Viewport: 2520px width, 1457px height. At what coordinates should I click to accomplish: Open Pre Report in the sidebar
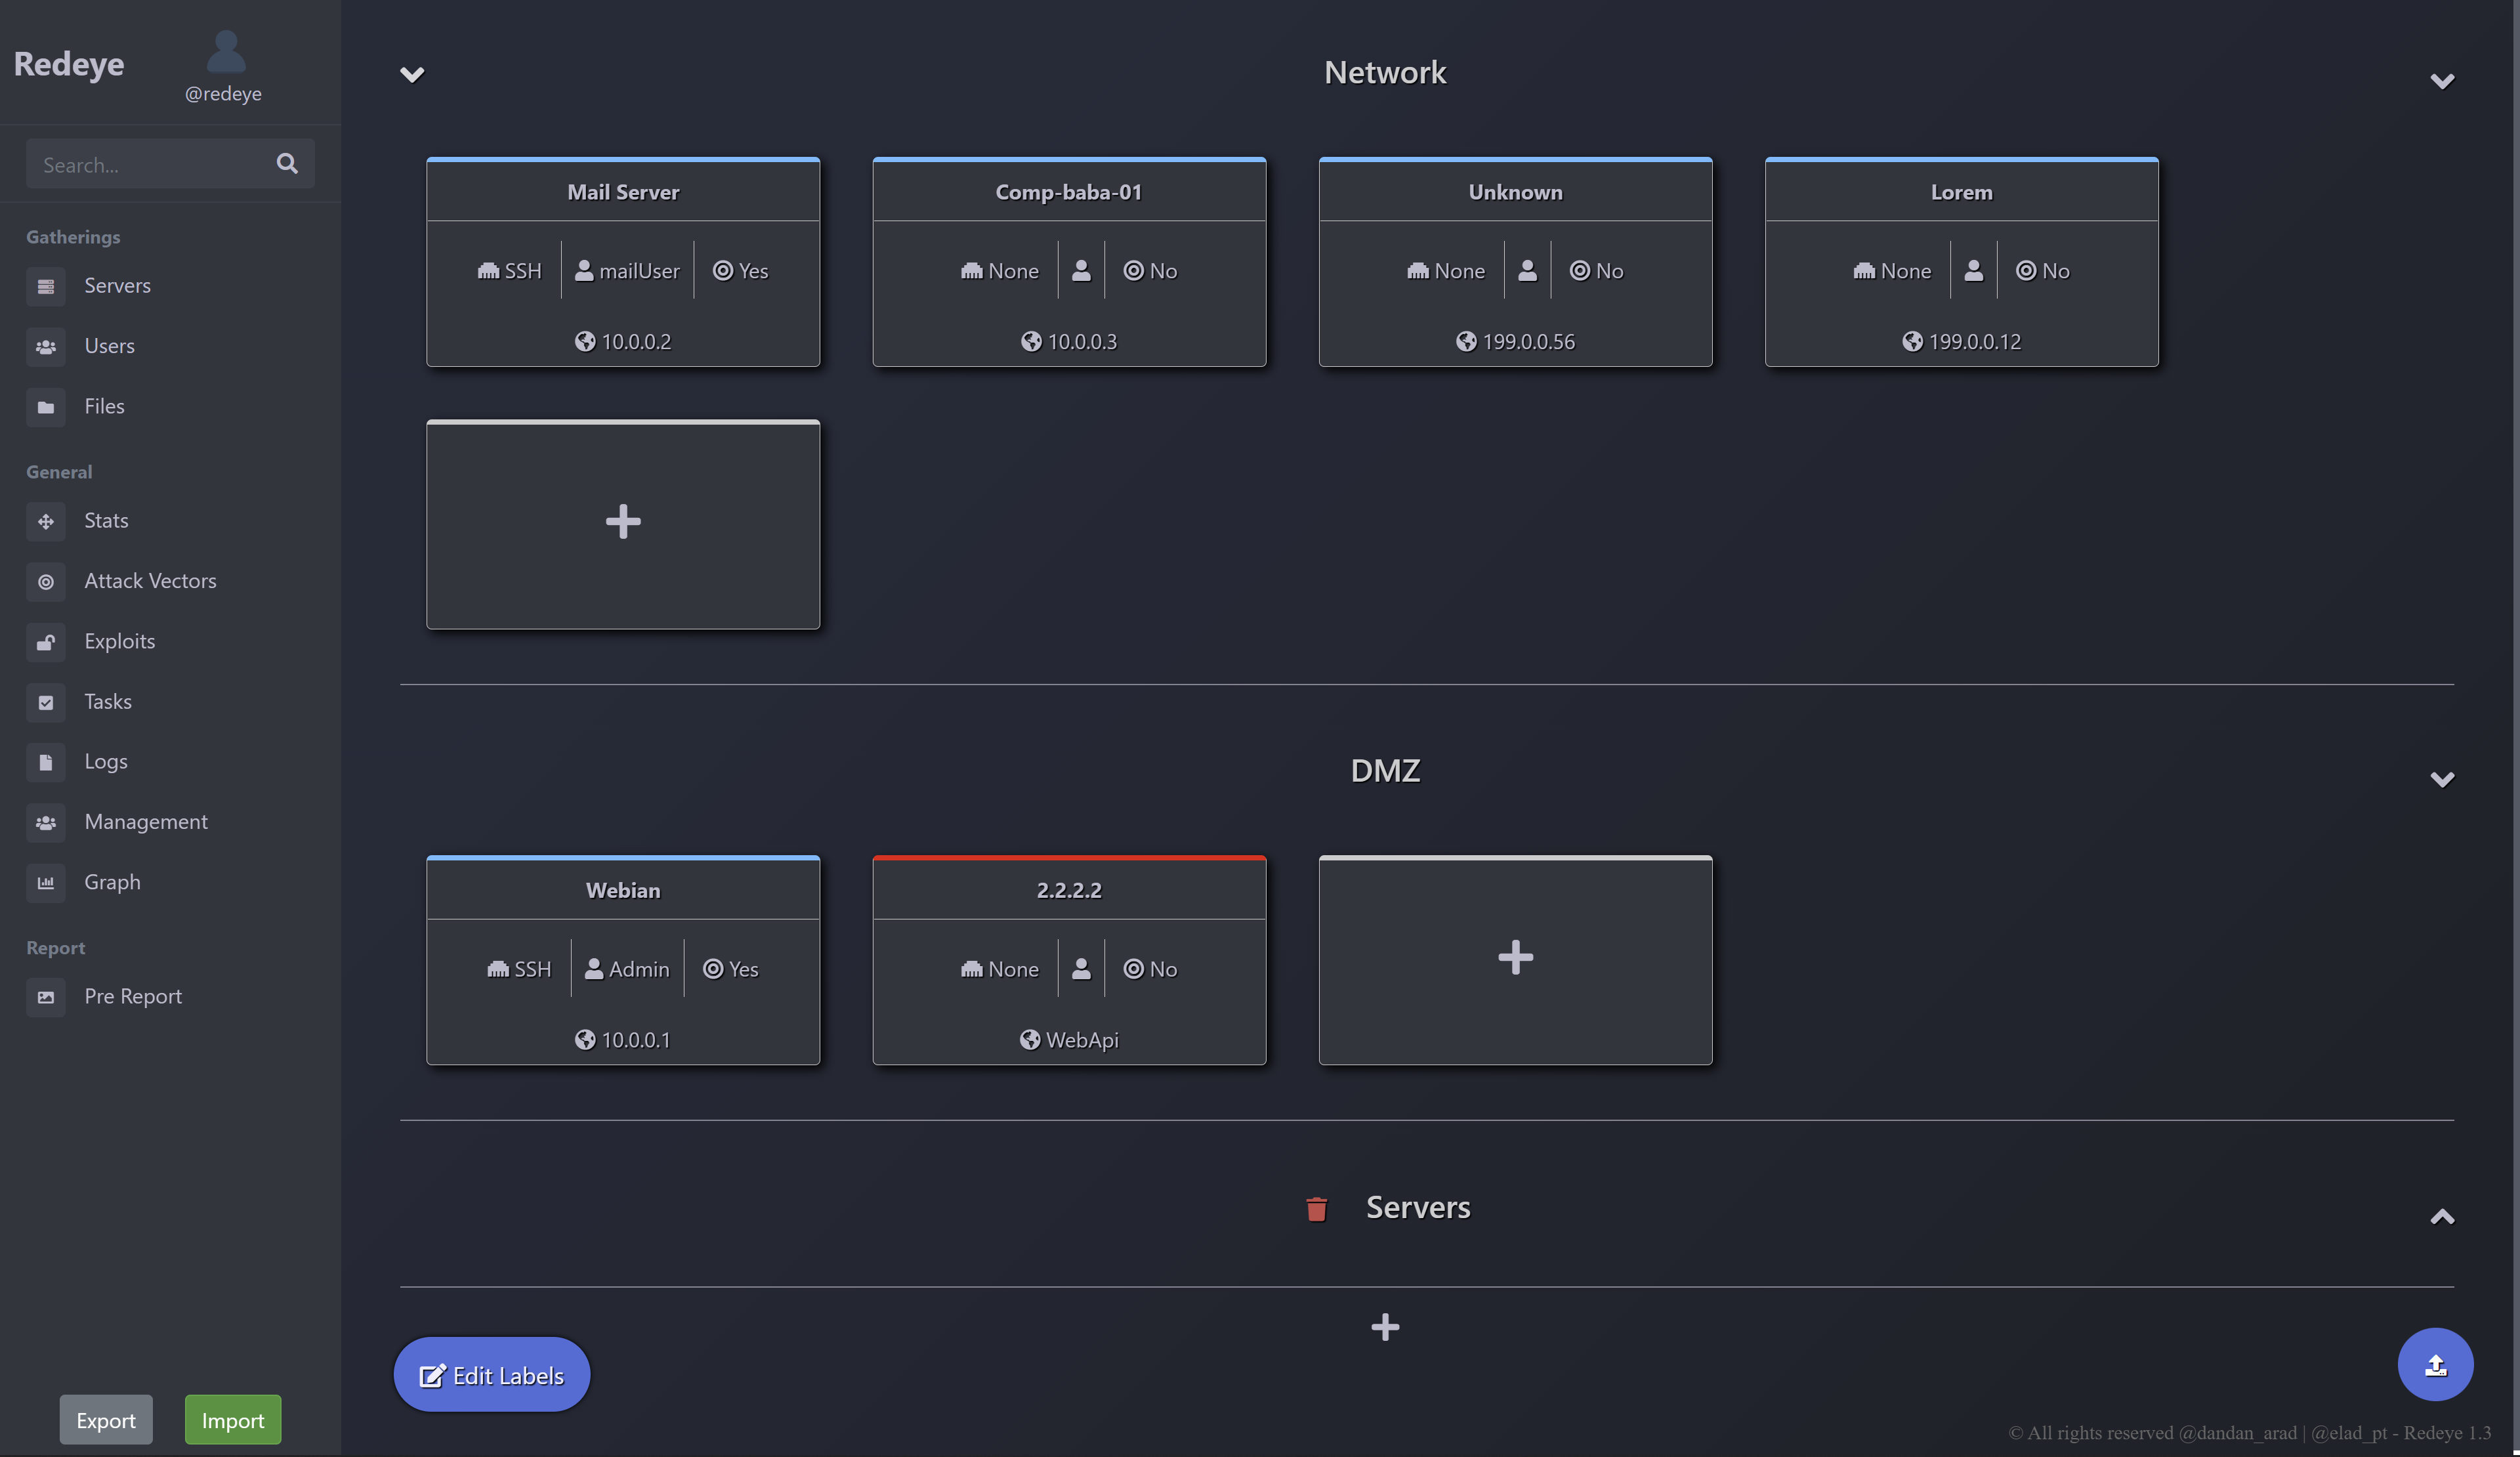[132, 996]
